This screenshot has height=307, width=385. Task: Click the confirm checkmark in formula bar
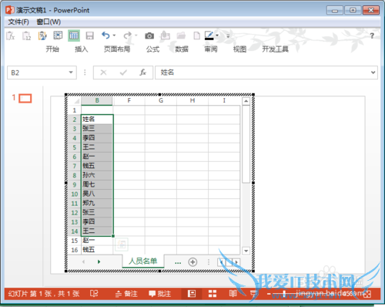click(123, 73)
